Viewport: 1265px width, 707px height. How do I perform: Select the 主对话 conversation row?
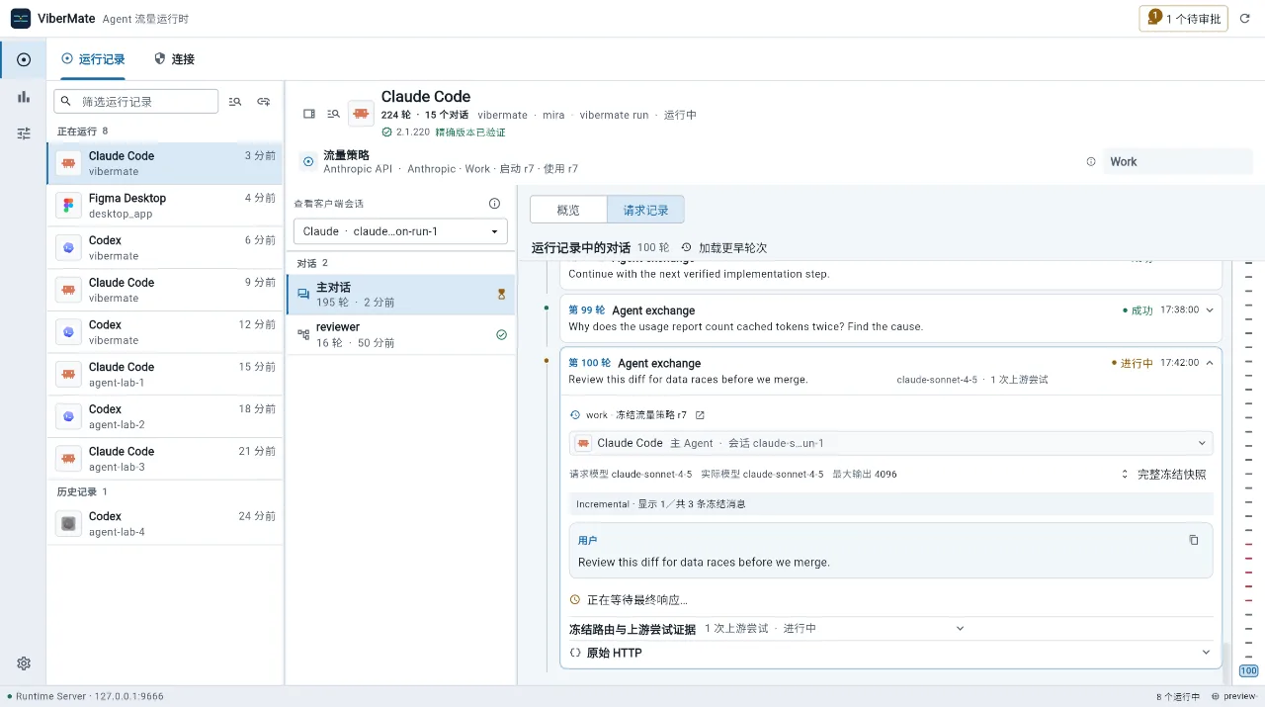(400, 295)
